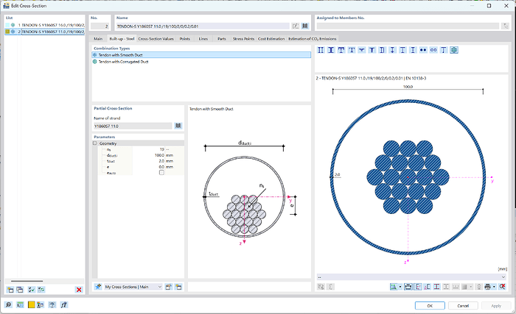Viewport: 516px width, 314px height.
Task: Toggle the dimension display button under the preview
Action: click(x=408, y=287)
